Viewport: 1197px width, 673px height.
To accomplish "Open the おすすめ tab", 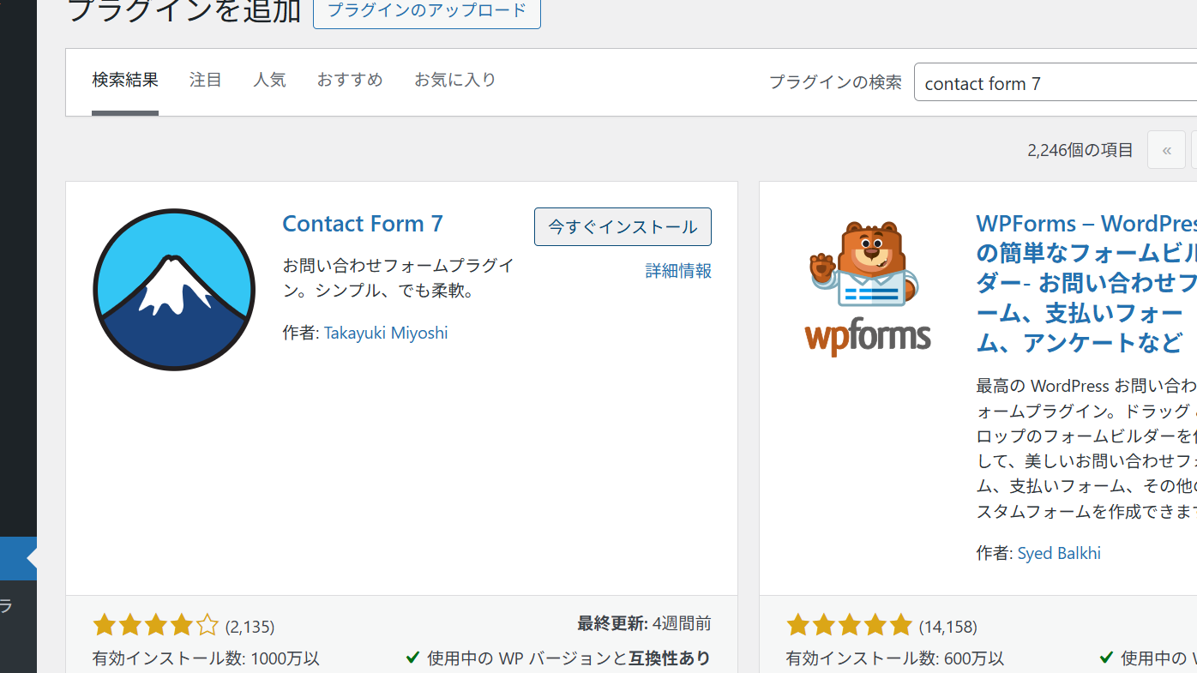I will click(350, 81).
